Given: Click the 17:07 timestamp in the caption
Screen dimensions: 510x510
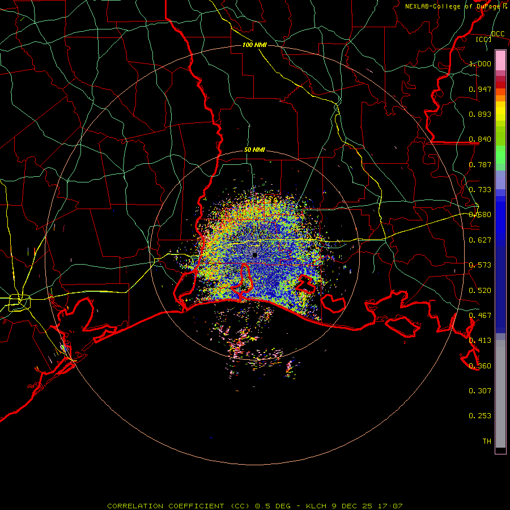Looking at the screenshot, I should pos(390,506).
